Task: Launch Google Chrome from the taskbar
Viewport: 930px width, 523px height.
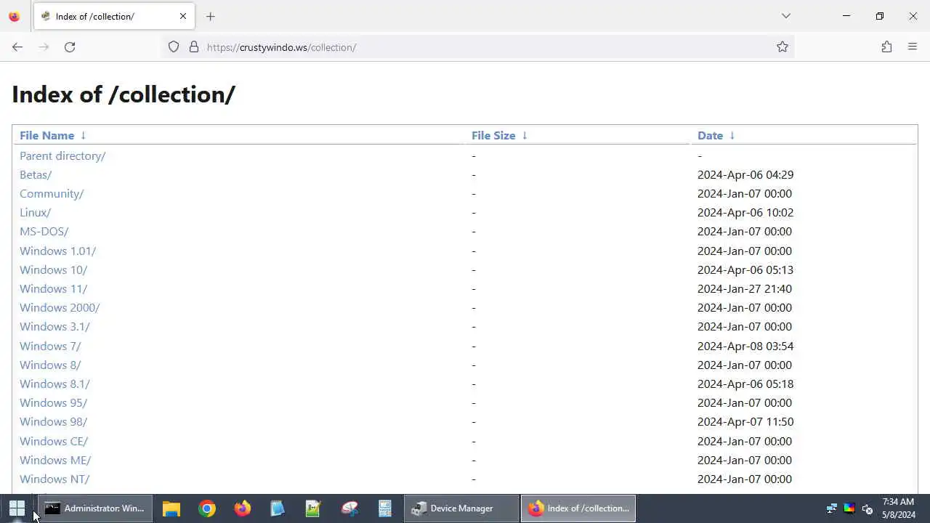Action: point(207,508)
